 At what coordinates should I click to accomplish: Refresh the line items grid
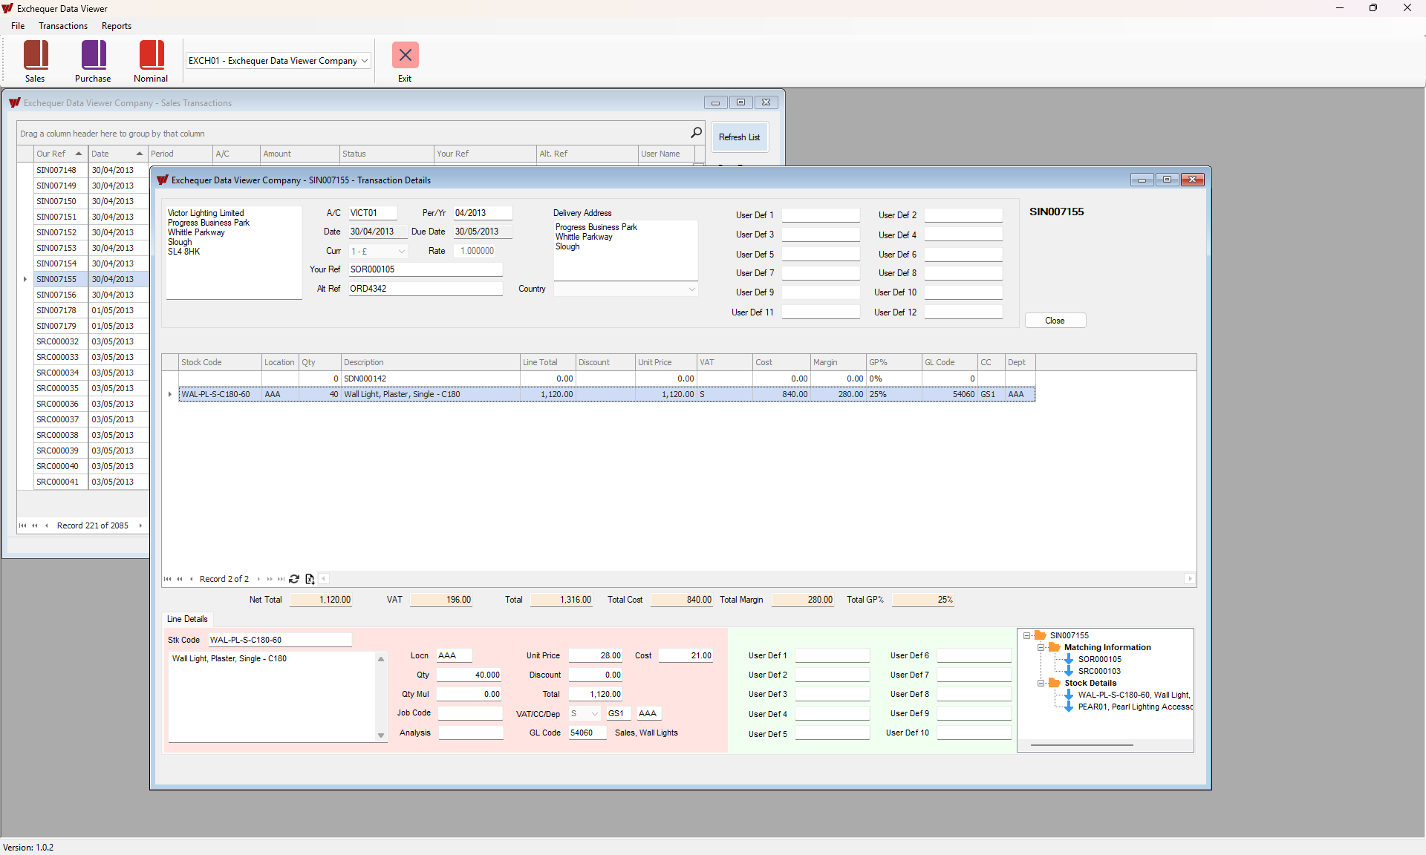click(x=294, y=579)
